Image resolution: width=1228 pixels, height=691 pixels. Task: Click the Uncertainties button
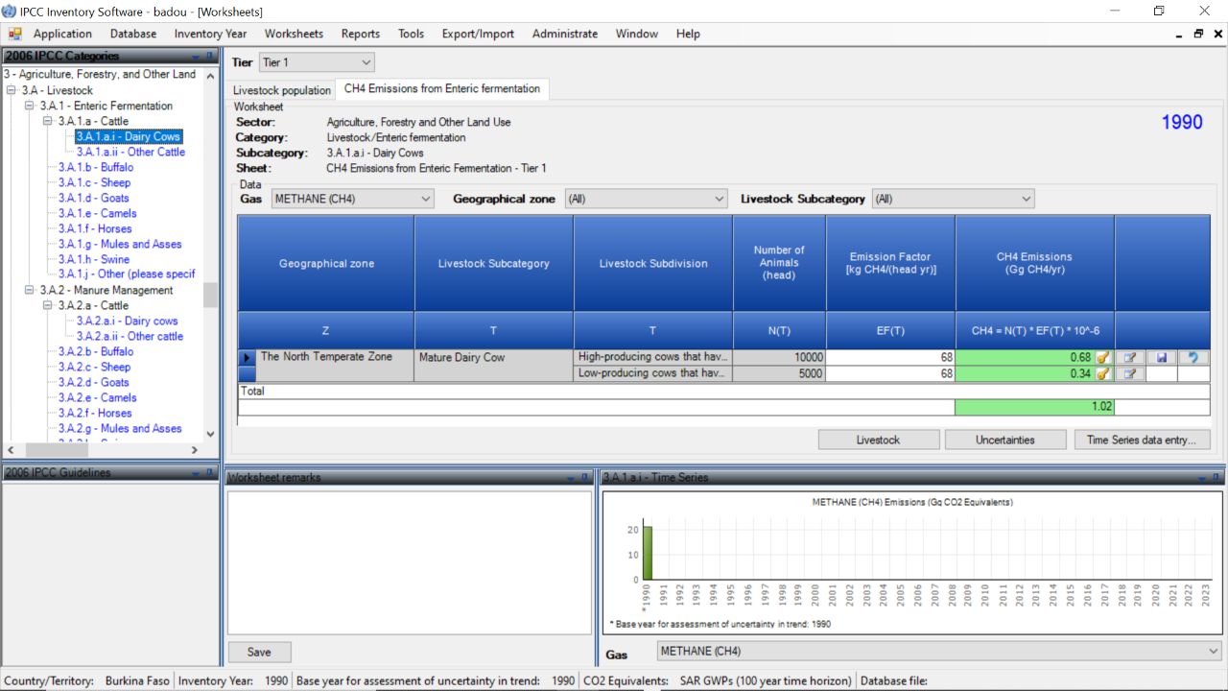coord(1004,440)
